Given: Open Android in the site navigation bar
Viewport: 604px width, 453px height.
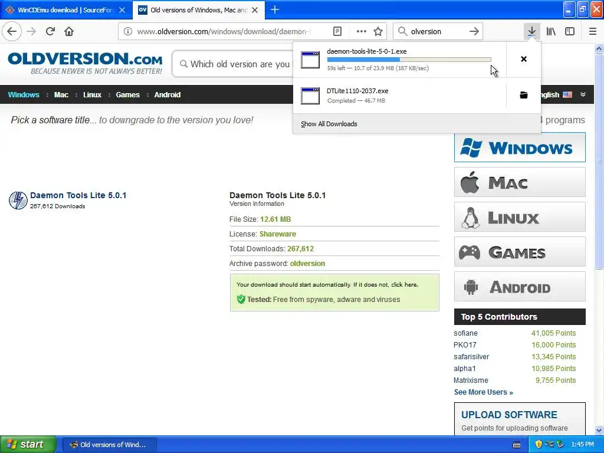Looking at the screenshot, I should [x=167, y=95].
